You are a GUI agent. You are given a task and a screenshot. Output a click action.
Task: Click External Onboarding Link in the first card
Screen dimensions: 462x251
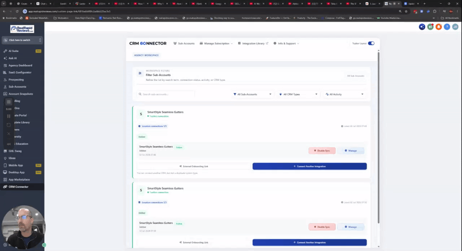click(194, 166)
